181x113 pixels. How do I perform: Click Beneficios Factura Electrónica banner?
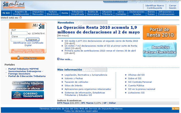click(x=160, y=50)
